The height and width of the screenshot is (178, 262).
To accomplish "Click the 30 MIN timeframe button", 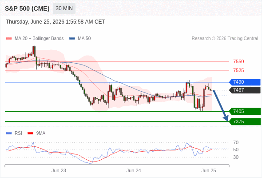I will tap(64, 8).
